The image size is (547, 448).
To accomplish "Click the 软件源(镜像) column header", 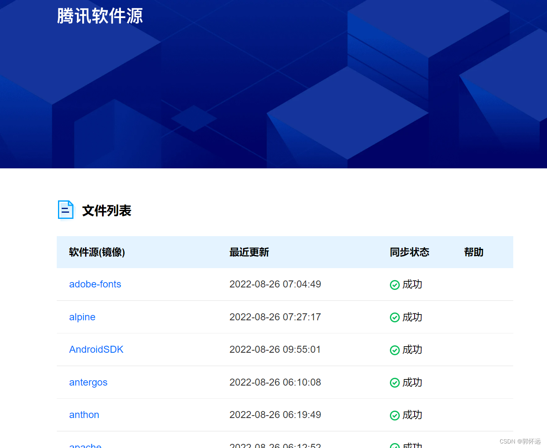I will coord(97,252).
